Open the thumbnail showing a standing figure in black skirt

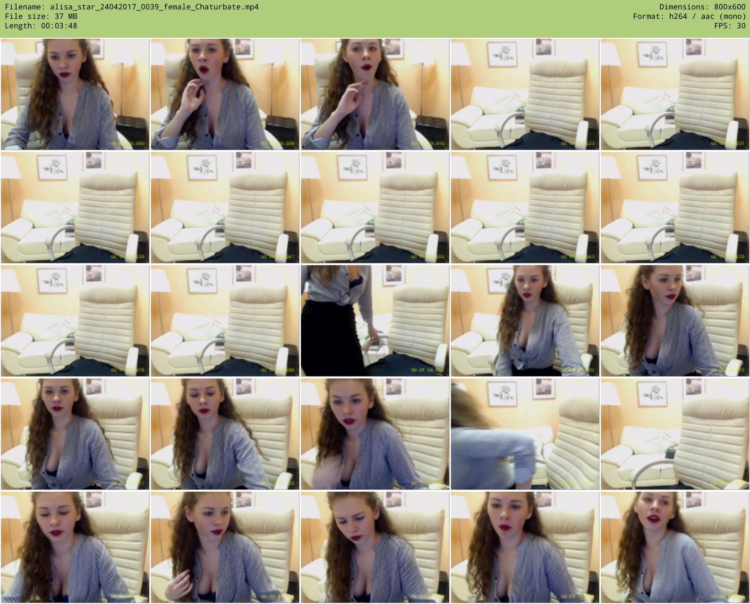(375, 321)
